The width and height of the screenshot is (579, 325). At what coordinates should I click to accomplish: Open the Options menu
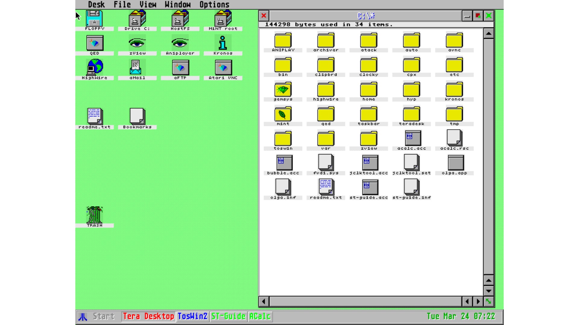(214, 5)
